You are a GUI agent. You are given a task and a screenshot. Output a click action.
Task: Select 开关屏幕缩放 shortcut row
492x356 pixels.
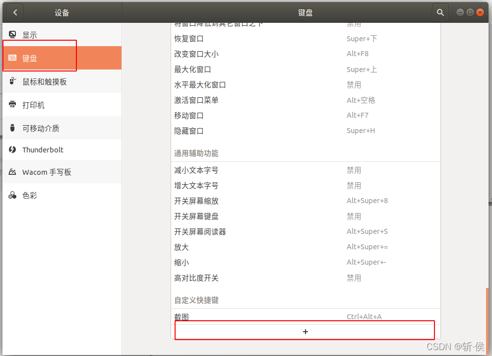[x=306, y=201]
